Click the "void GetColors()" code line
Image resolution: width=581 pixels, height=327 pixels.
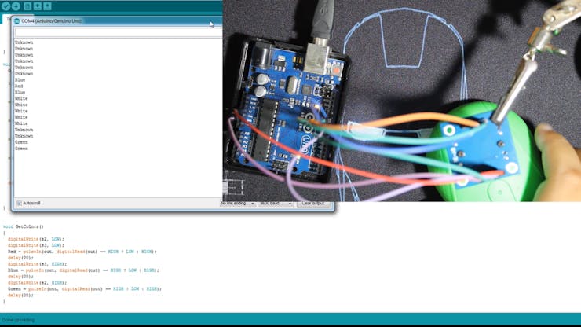click(x=23, y=226)
